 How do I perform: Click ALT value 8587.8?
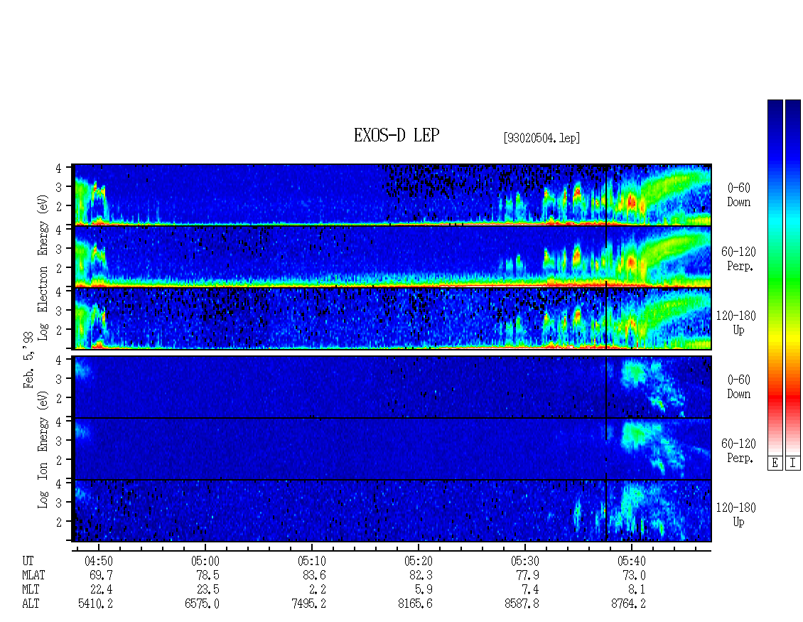click(522, 604)
